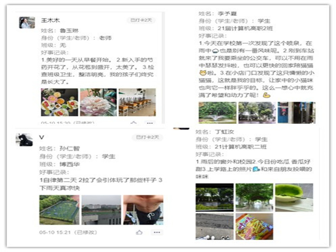The image size is (336, 252).
Task: Open the fountain photo in 李予夏's post
Action: [x=218, y=112]
